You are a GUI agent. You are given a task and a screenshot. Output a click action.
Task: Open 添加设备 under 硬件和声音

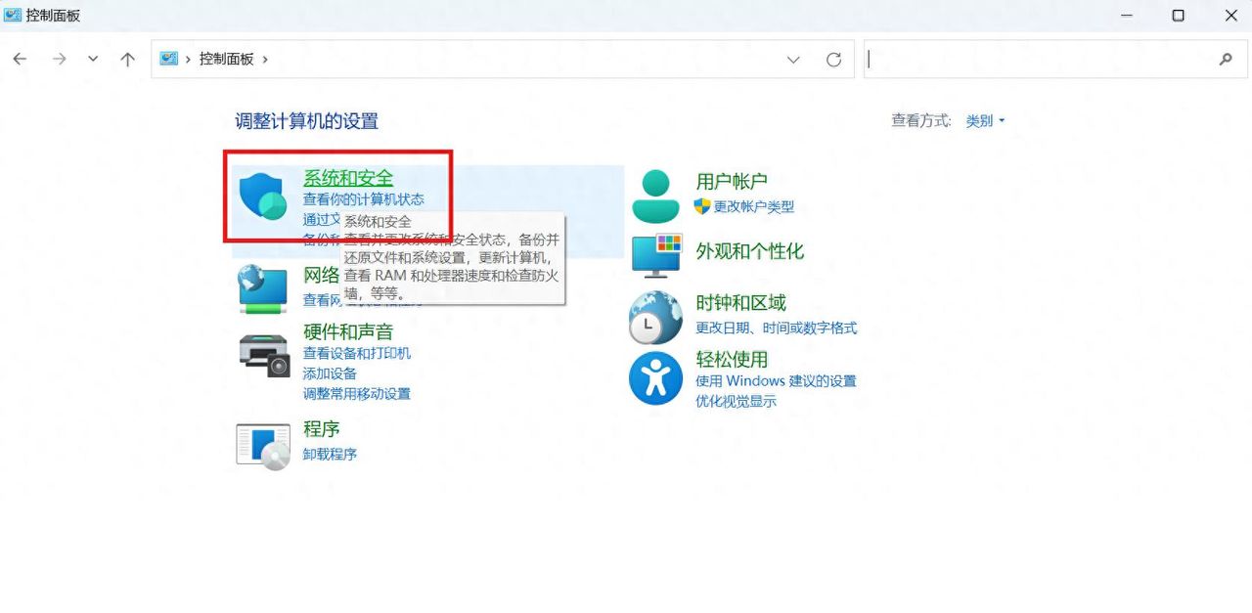(329, 374)
